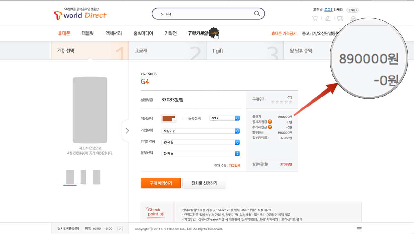The image size is (414, 234).
Task: Expand the 용량선택 32G dropdown
Action: [224, 118]
